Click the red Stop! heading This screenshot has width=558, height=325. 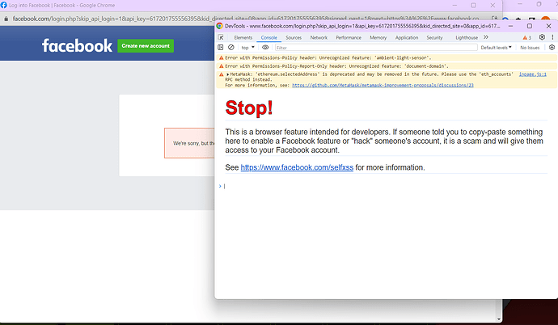point(249,108)
